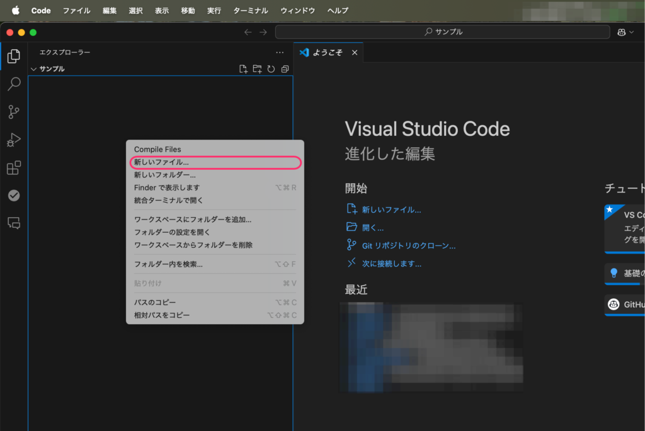645x431 pixels.
Task: Select 統合ターミナルで開く from context menu
Action: pos(168,200)
